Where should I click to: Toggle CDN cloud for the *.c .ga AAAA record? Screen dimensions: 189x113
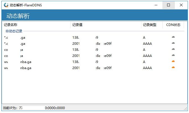[x=173, y=43]
